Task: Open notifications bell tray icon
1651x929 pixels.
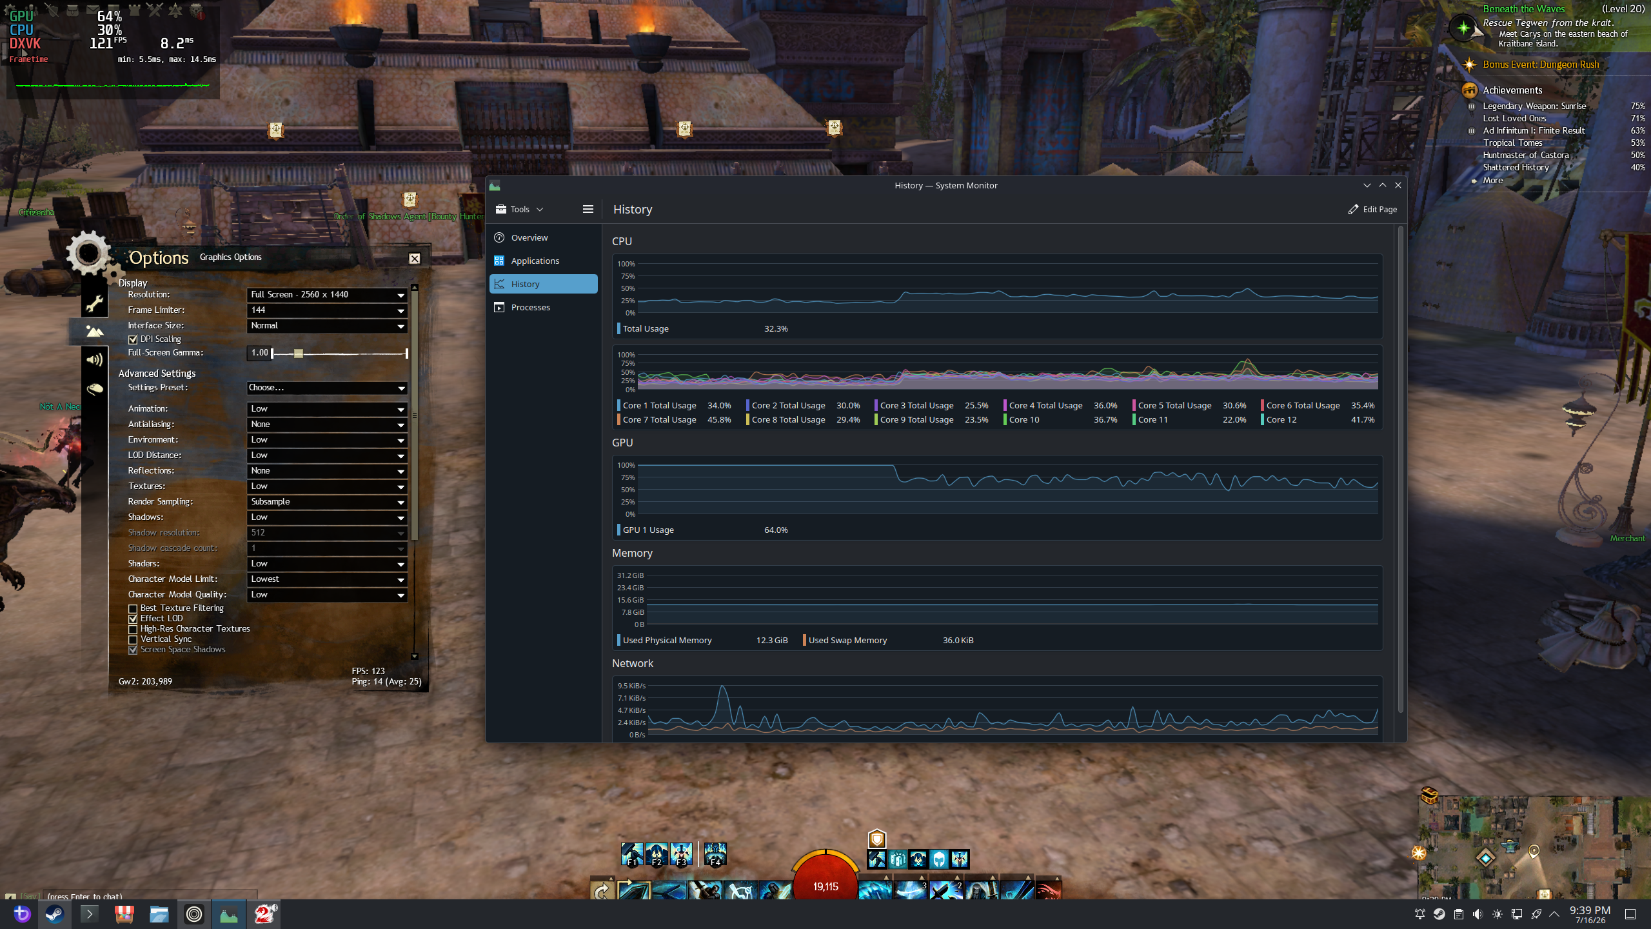Action: (x=1419, y=914)
